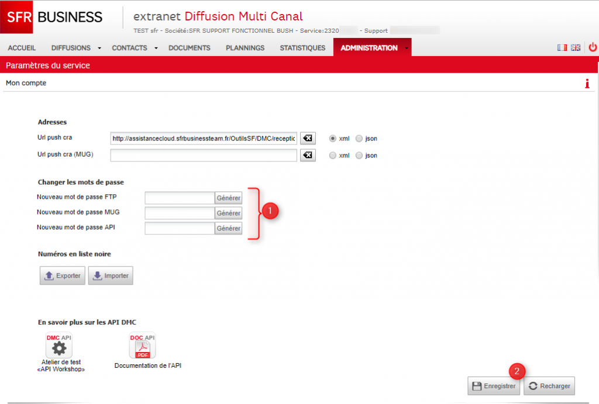The height and width of the screenshot is (404, 599).
Task: Export the blacklisted numbers
Action: click(x=62, y=276)
